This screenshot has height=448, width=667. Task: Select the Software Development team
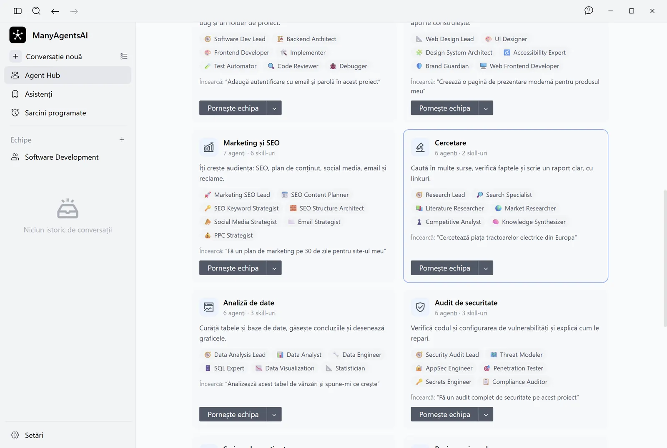point(68,157)
